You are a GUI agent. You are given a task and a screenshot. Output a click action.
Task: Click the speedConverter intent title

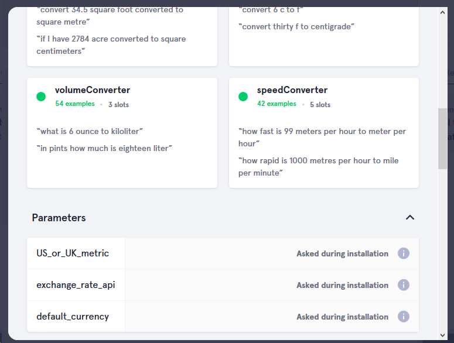[x=292, y=90]
